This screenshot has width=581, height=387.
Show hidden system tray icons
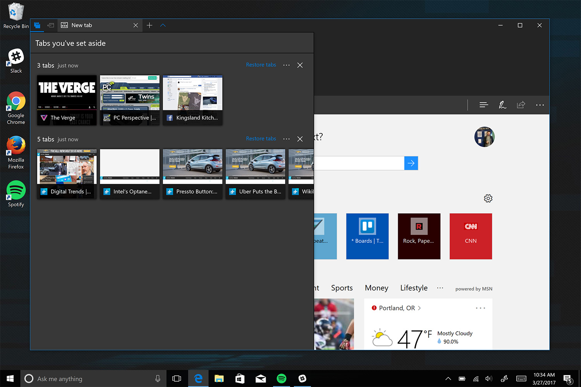point(448,378)
